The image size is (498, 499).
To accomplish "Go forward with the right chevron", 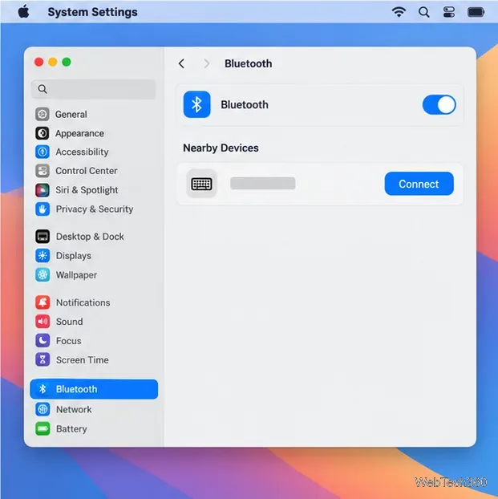I will click(x=207, y=63).
